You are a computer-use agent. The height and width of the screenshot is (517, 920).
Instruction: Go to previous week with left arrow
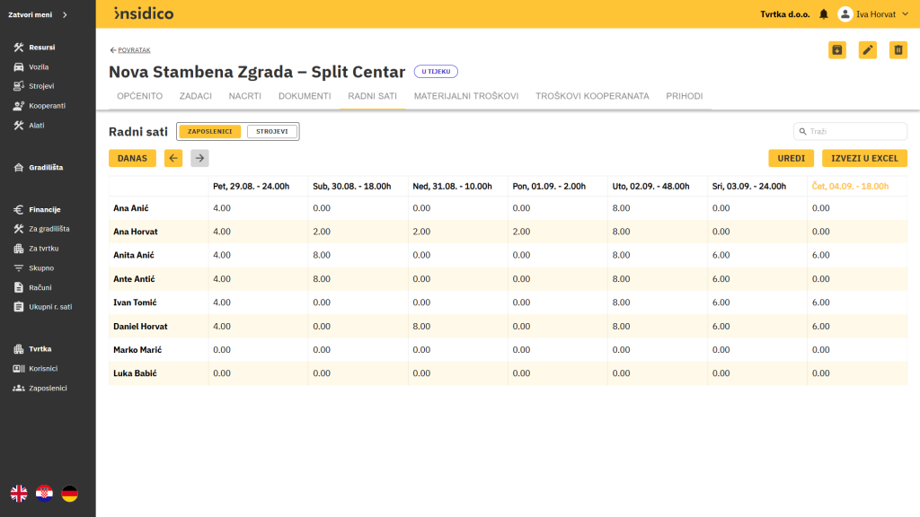tap(173, 158)
